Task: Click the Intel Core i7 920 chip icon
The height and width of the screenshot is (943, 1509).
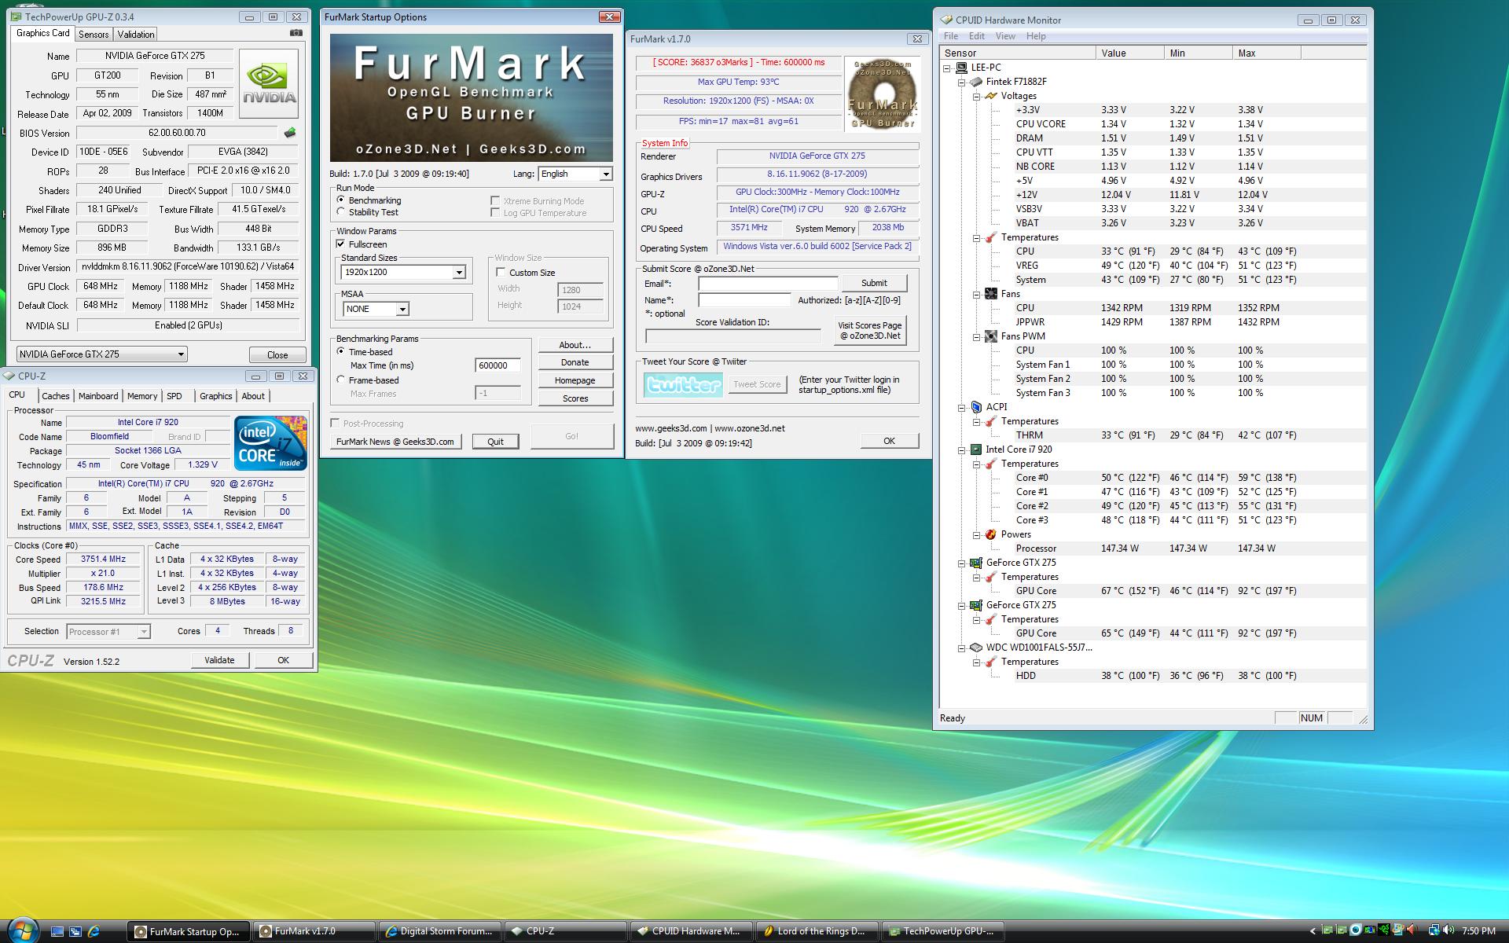Action: click(x=976, y=449)
